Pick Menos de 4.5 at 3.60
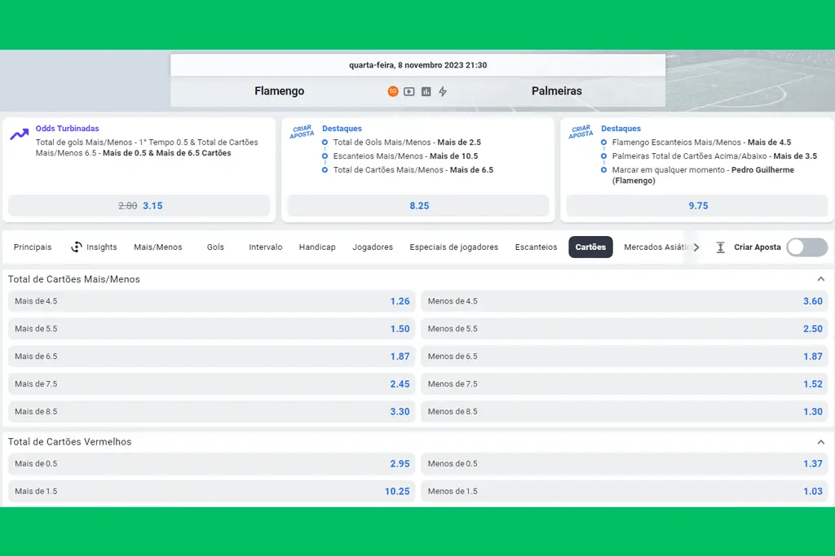The image size is (835, 556). click(625, 301)
